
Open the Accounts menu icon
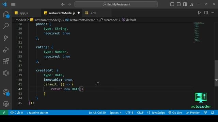tap(6, 93)
